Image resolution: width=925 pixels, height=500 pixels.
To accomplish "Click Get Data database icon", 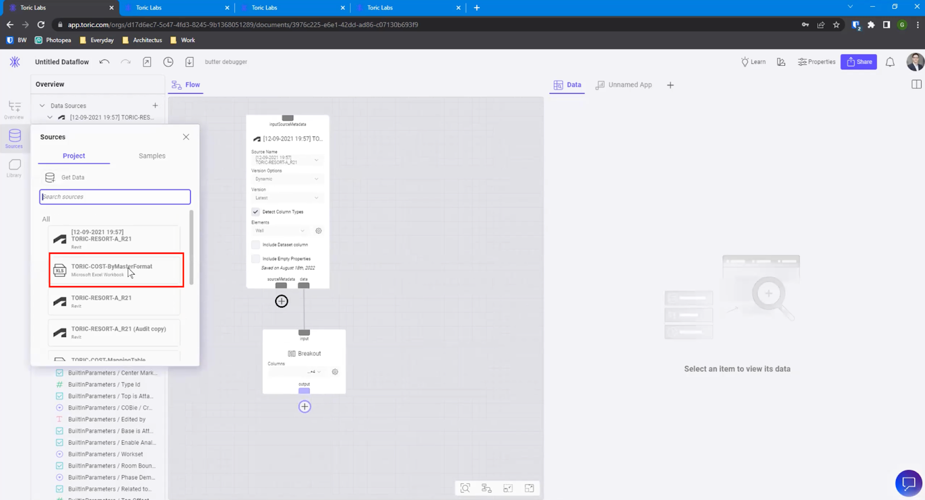I will click(x=50, y=177).
